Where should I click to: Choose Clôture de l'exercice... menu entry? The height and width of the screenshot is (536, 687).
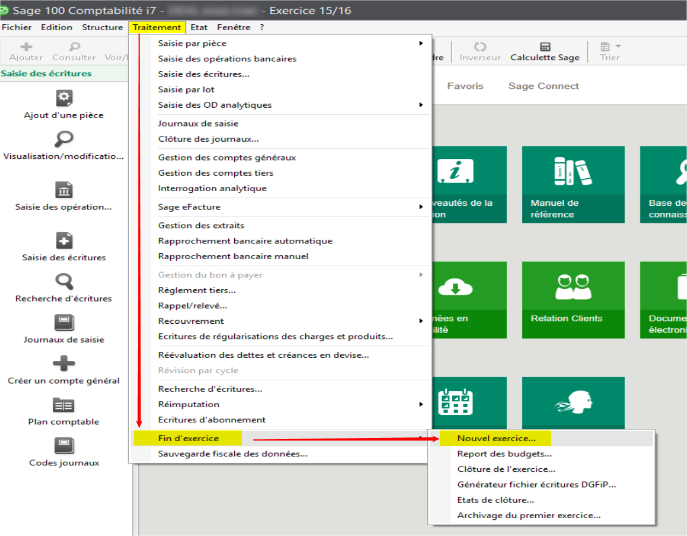506,469
